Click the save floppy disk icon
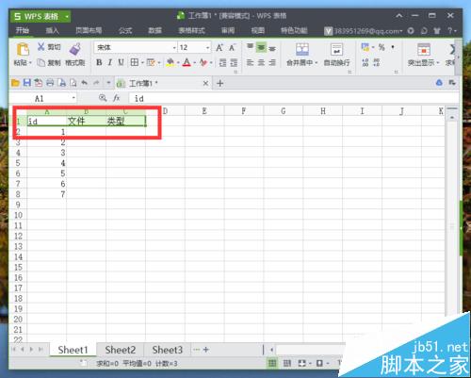This screenshot has height=378, width=471. (x=27, y=83)
